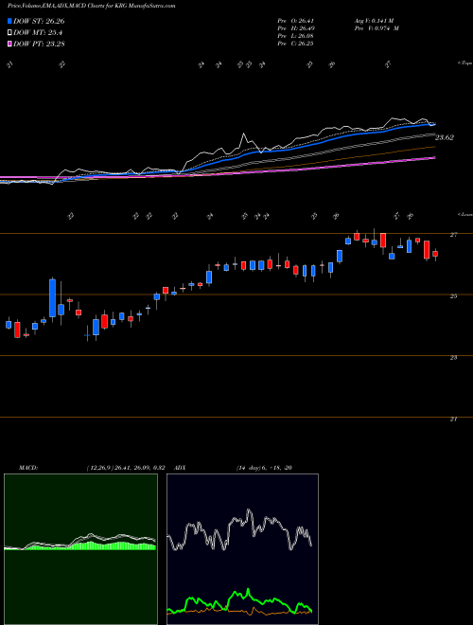Click the ADX (14 day) values text

[264, 468]
